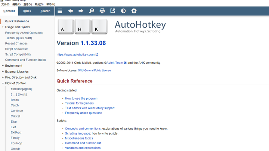Open Concepts and conventions link
269x151 pixels.
[83, 129]
